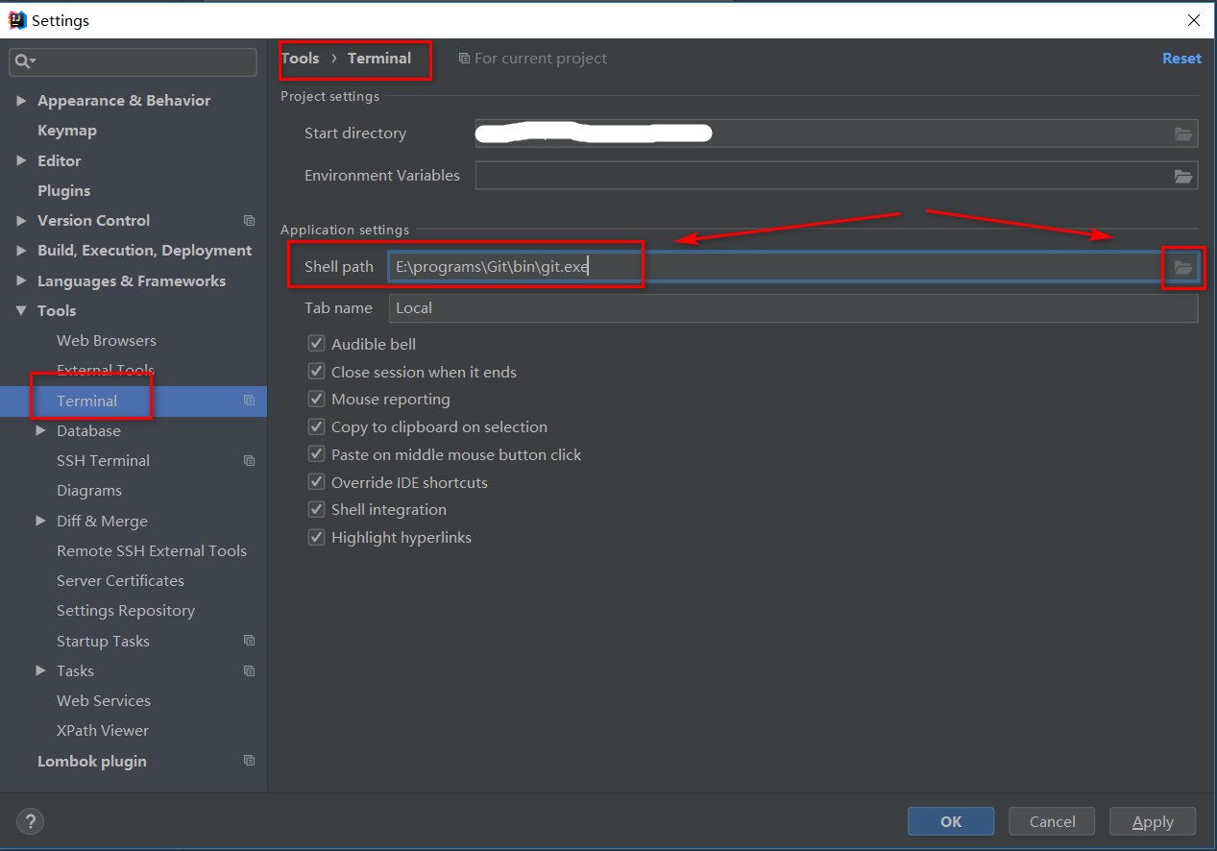Image resolution: width=1217 pixels, height=851 pixels.
Task: Click project-level icon beside Tasks
Action: [x=249, y=670]
